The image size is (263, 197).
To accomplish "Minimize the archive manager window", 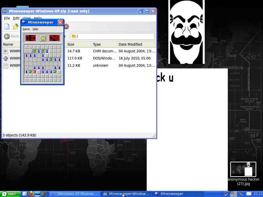I will pyautogui.click(x=141, y=11).
